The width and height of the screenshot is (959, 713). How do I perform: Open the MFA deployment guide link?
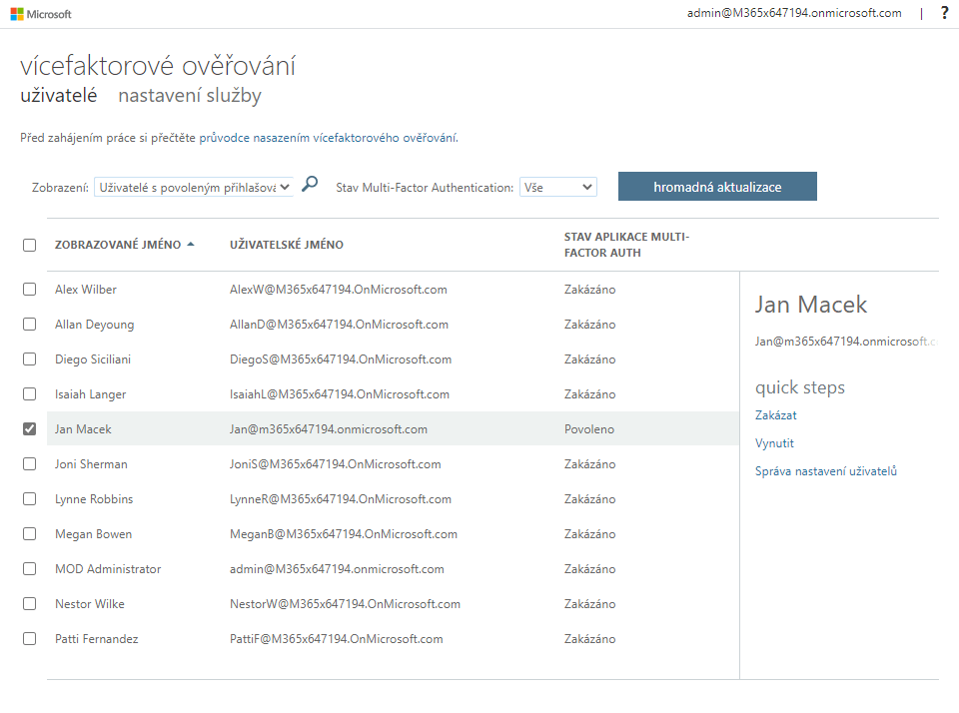(x=328, y=138)
